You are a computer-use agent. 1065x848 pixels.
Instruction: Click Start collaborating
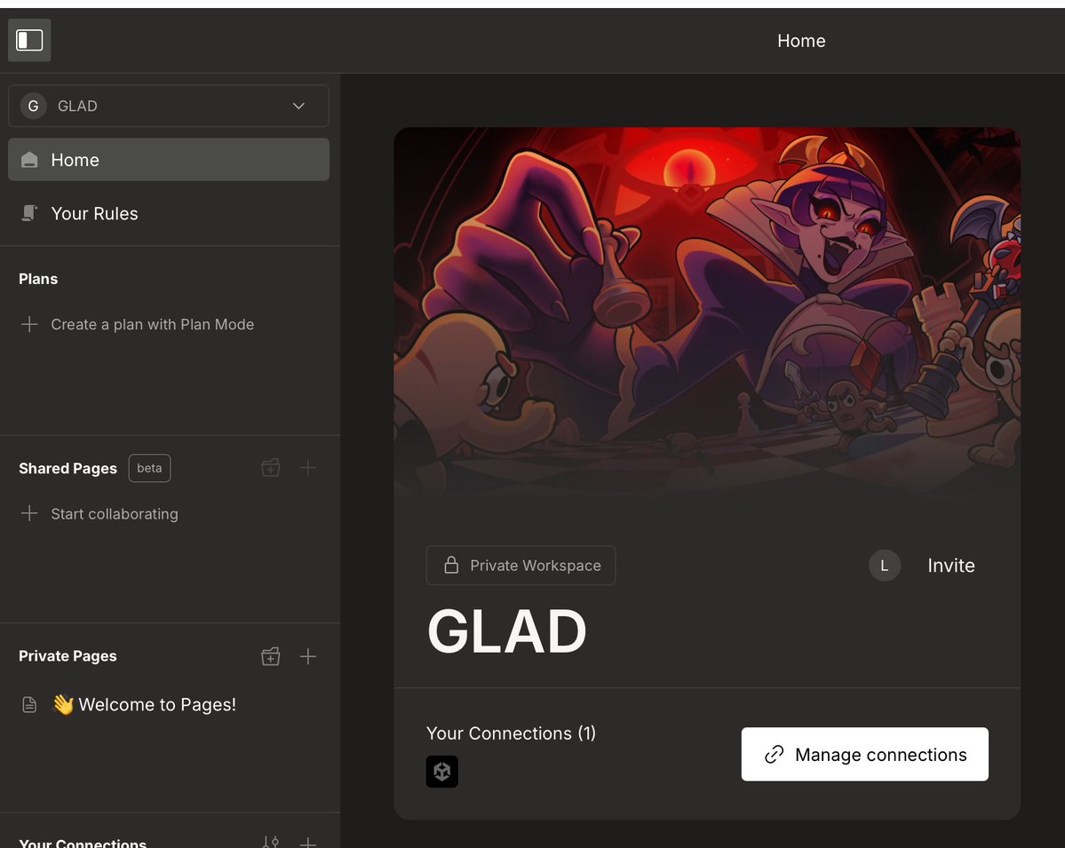tap(114, 514)
